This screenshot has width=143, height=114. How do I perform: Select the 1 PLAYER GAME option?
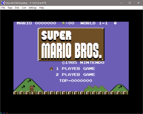[x=76, y=69]
